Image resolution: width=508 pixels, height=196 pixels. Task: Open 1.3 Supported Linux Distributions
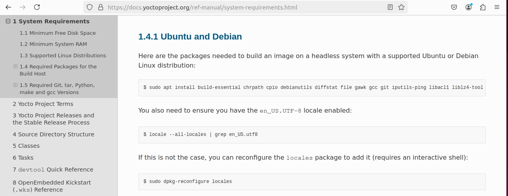point(63,56)
